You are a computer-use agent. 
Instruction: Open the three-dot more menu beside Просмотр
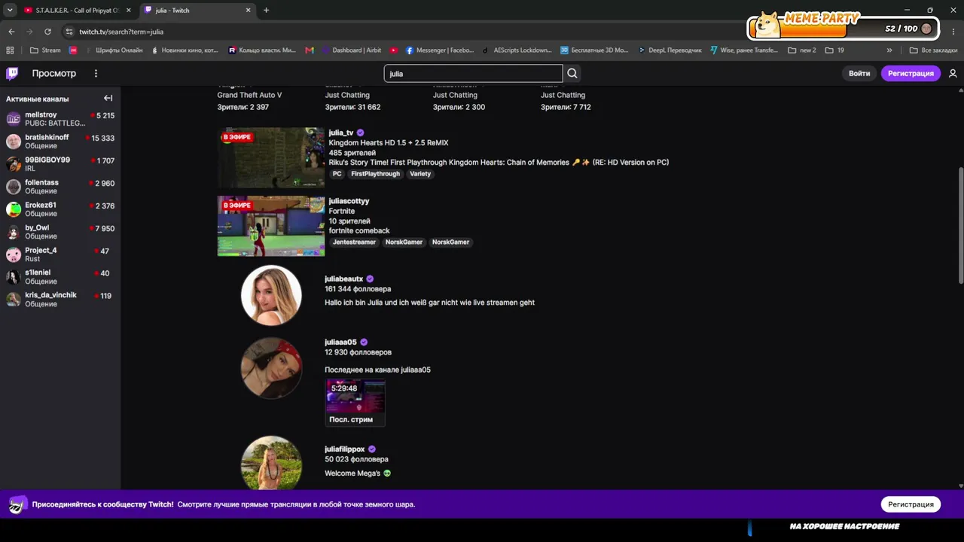(96, 73)
